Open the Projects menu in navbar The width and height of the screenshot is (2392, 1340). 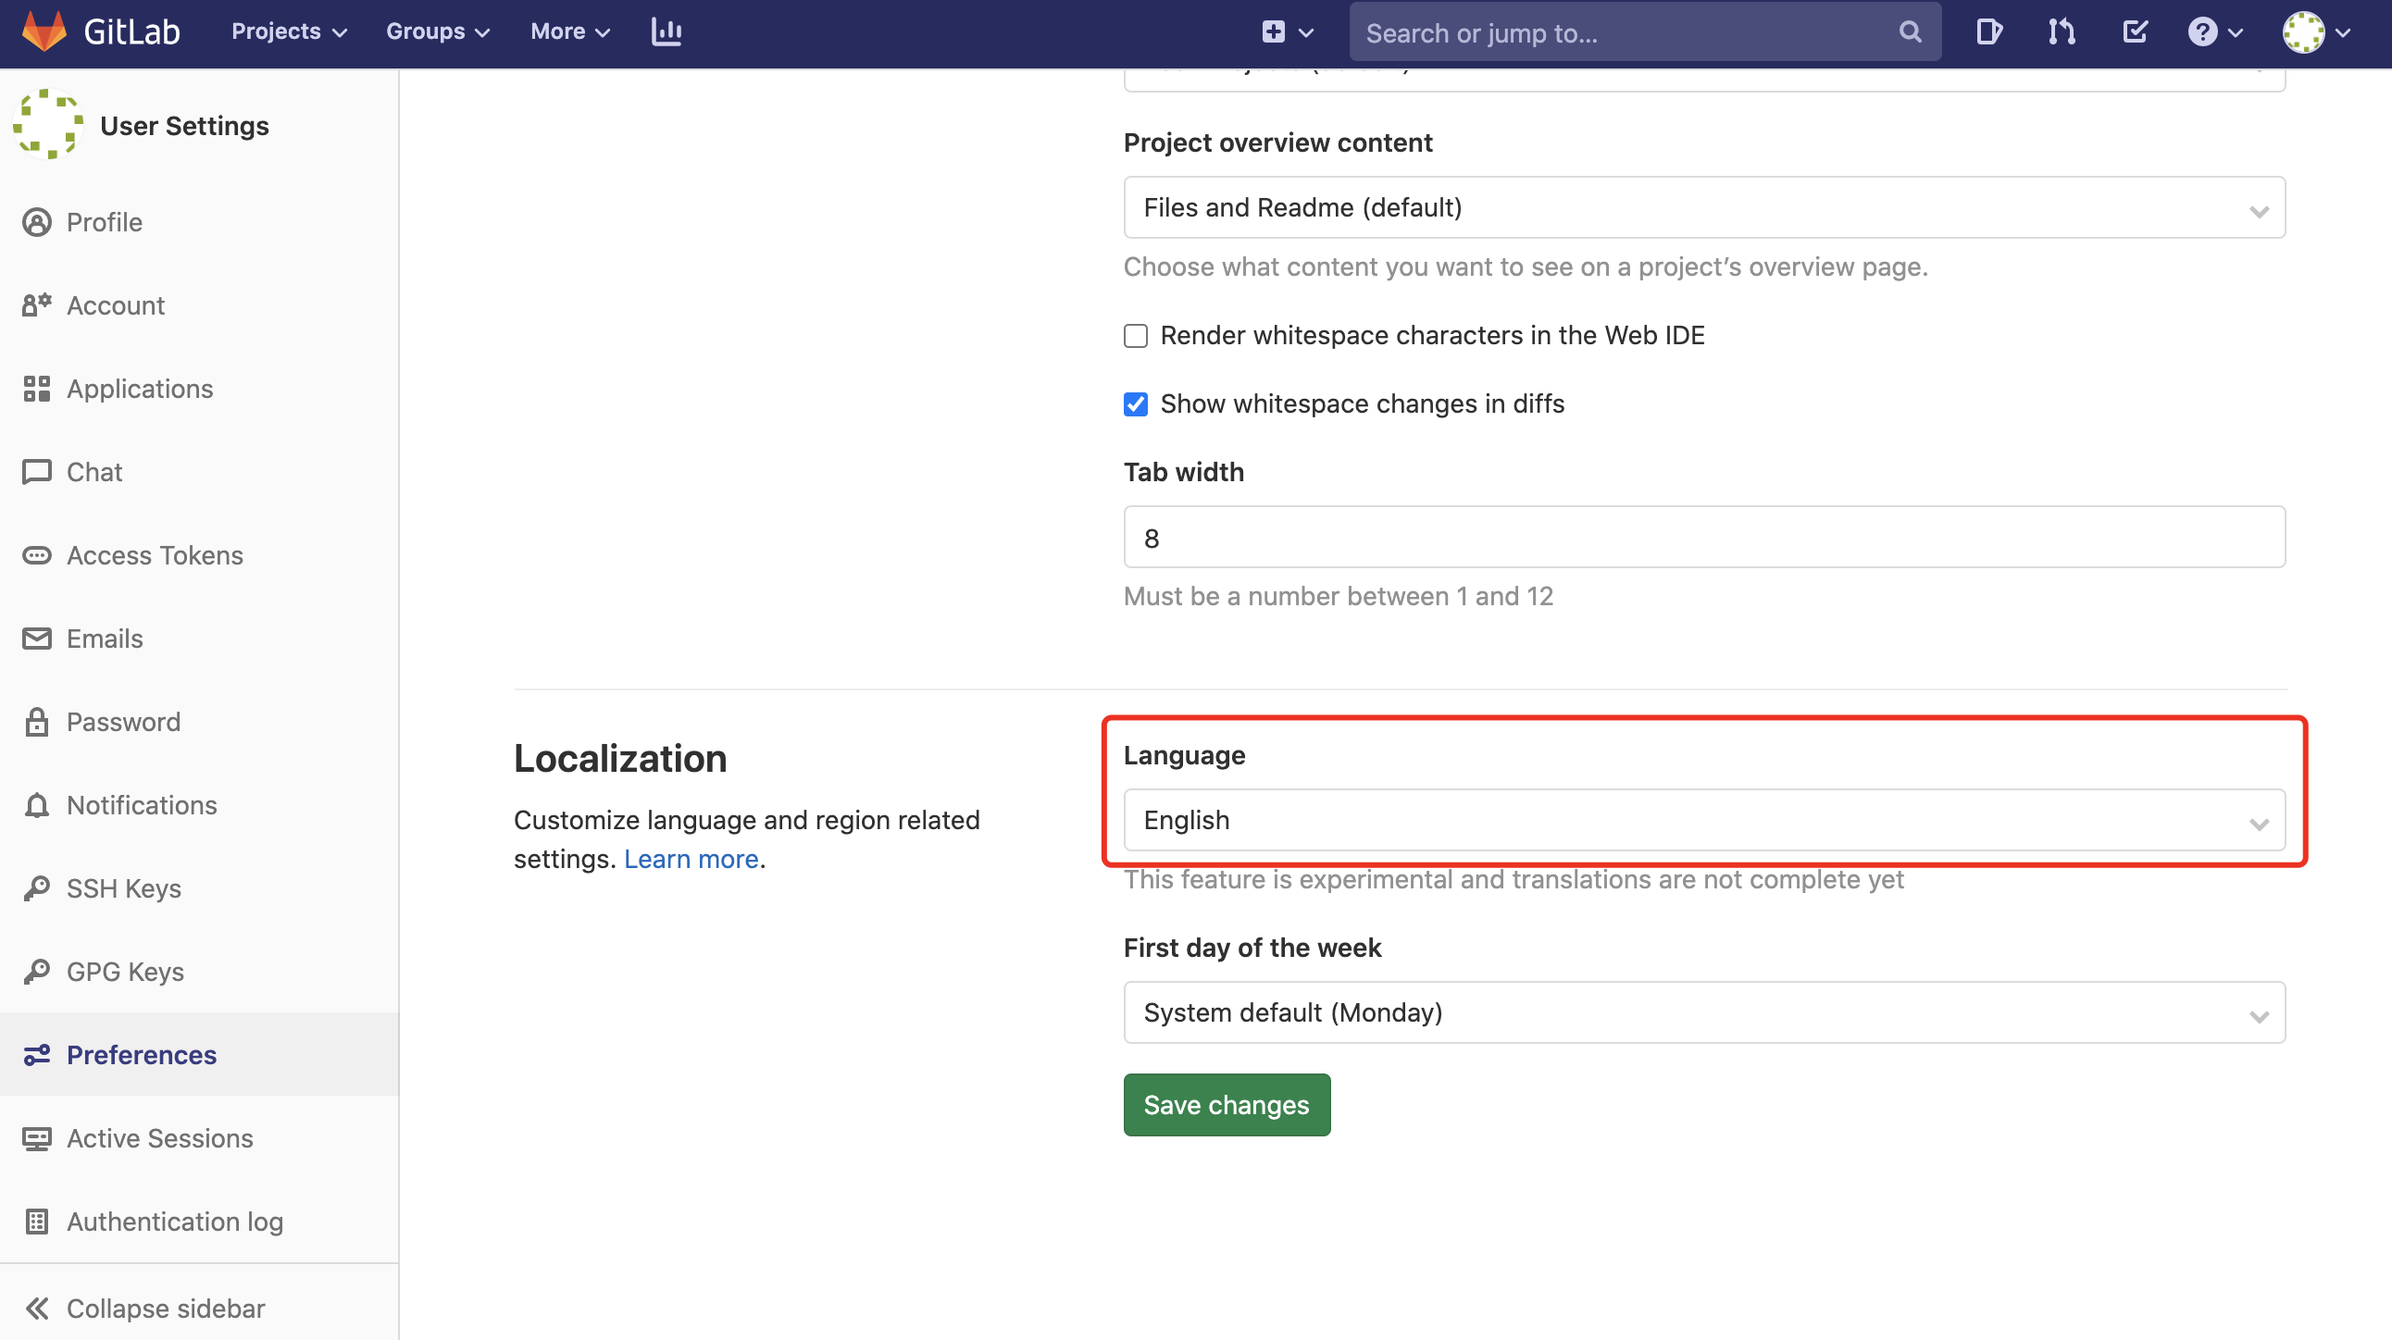coord(288,31)
